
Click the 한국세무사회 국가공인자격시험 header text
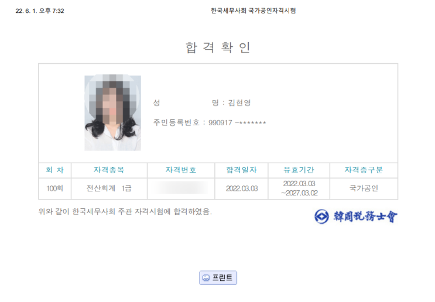pyautogui.click(x=254, y=11)
